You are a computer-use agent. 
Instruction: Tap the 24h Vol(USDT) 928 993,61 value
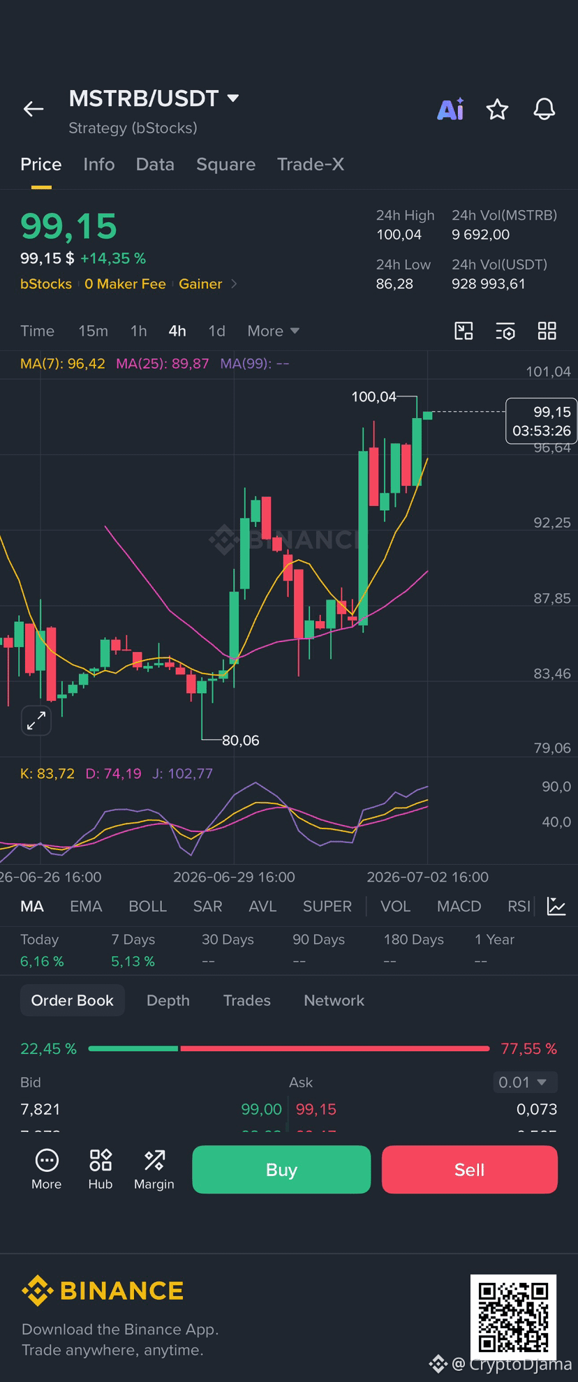coord(489,284)
